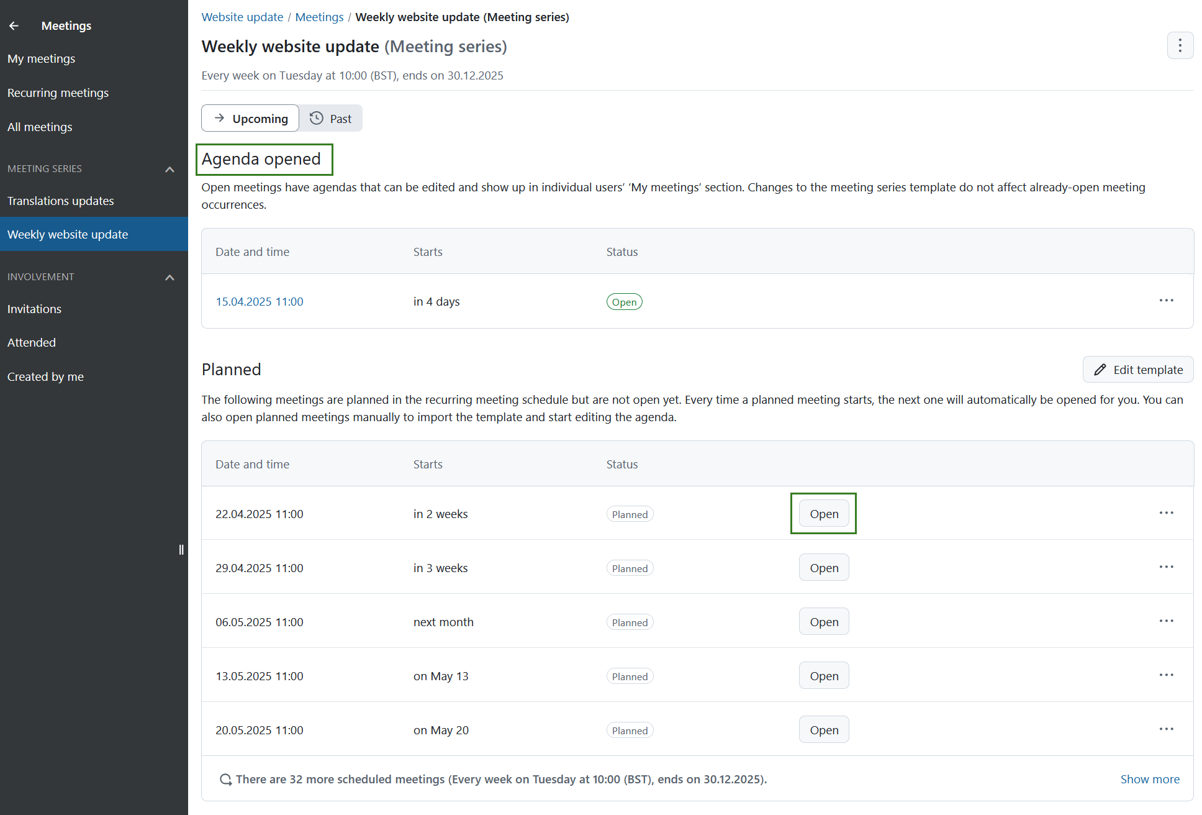Open the ellipsis menu for the 20.05.2025 row
1202x815 pixels.
(1166, 729)
